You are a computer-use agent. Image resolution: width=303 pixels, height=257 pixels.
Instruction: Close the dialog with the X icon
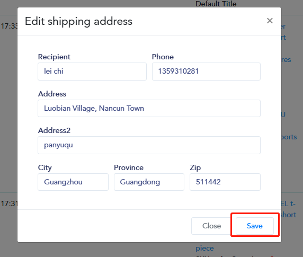point(270,21)
